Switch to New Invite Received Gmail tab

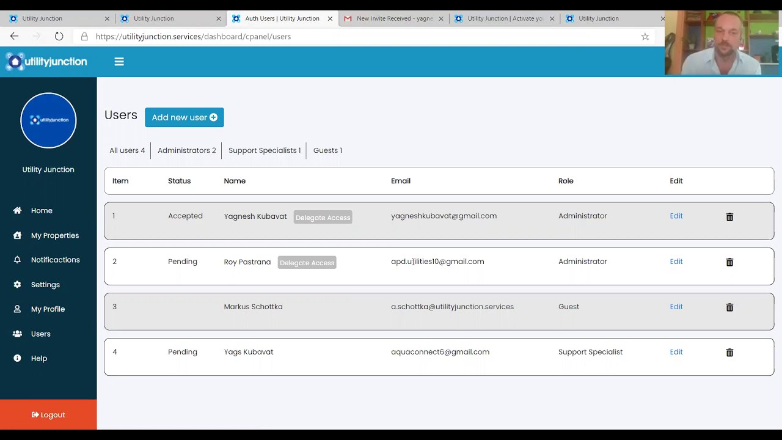pyautogui.click(x=394, y=18)
